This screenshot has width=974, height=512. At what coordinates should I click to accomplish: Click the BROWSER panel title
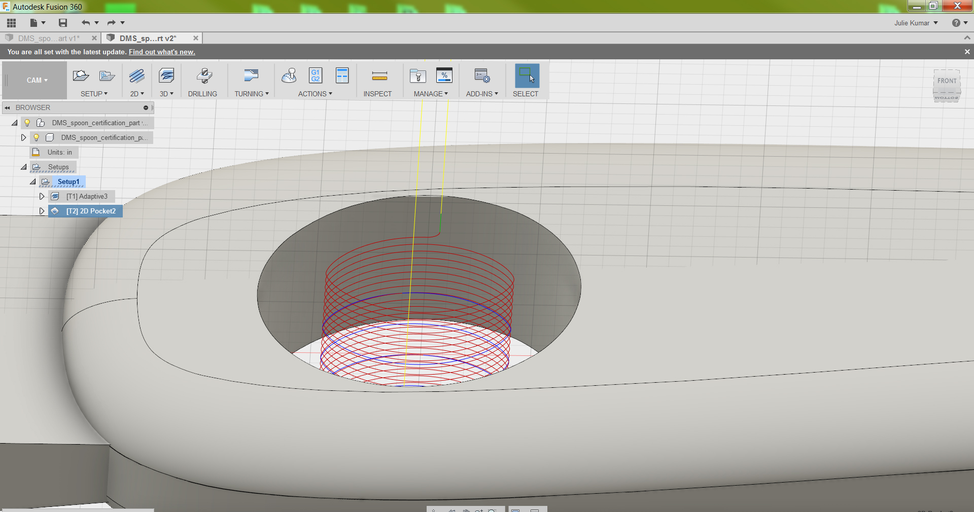33,107
